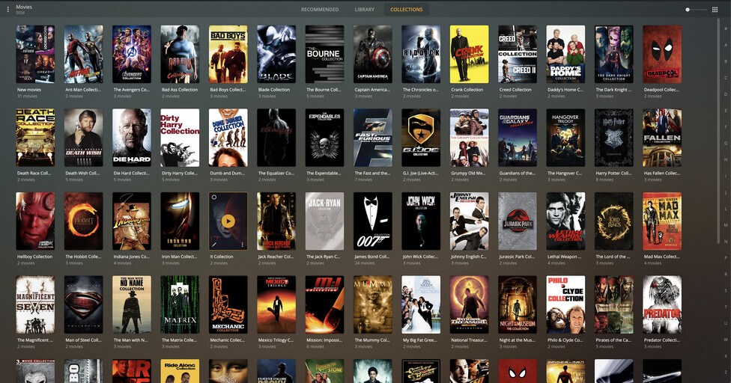Open the Ant-Man Collection poster

pos(83,55)
